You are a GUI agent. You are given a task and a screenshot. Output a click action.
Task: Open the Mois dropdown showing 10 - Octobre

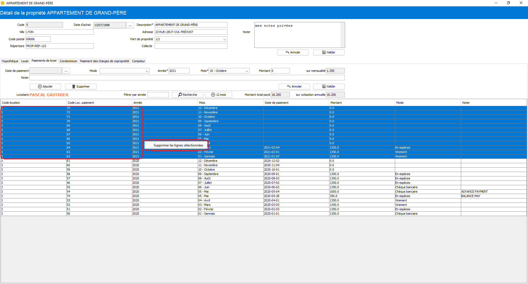pos(229,71)
